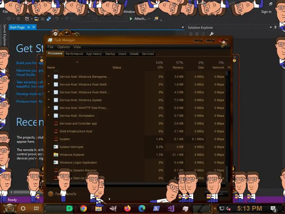285x214 pixels.
Task: Click the Fewer details arrow icon
Action: click(x=51, y=194)
